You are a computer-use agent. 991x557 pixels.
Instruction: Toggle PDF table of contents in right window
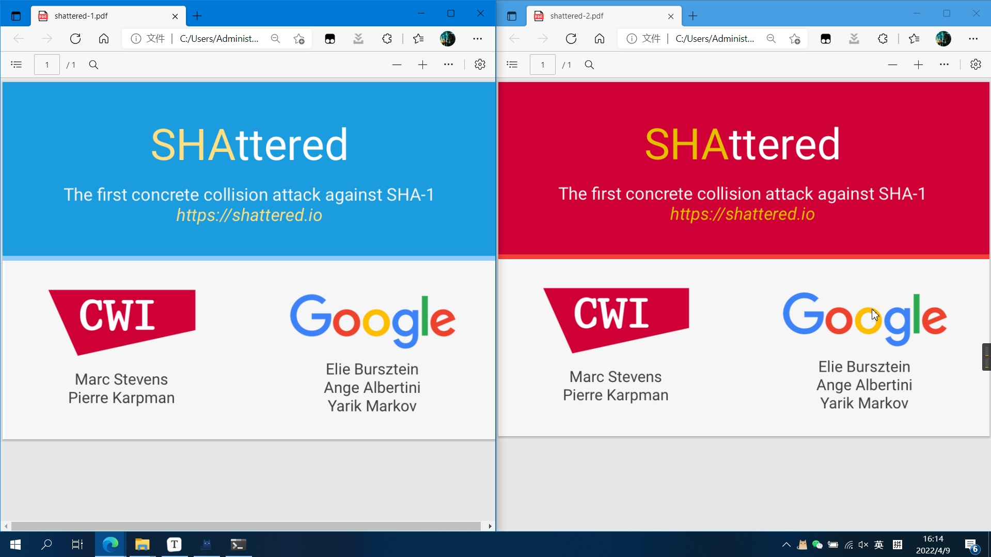coord(512,65)
